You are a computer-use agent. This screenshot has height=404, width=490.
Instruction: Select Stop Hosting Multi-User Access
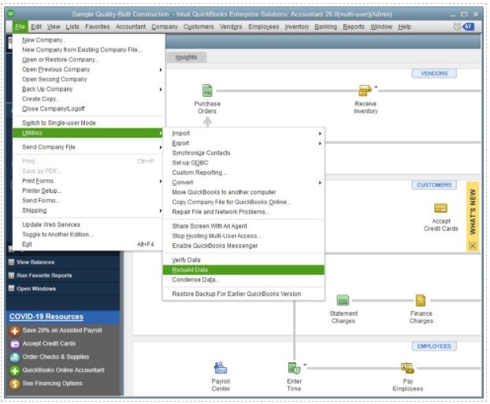tap(243, 236)
